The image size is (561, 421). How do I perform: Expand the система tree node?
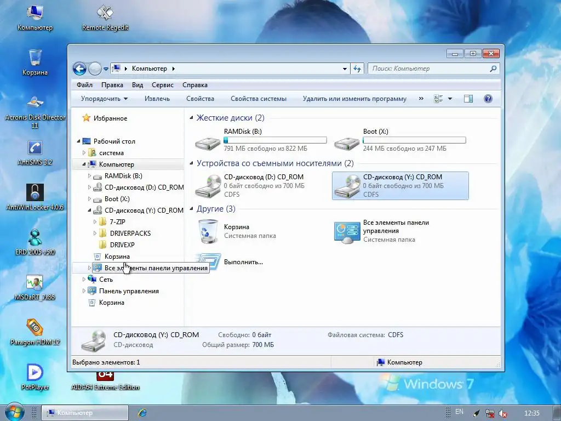84,153
